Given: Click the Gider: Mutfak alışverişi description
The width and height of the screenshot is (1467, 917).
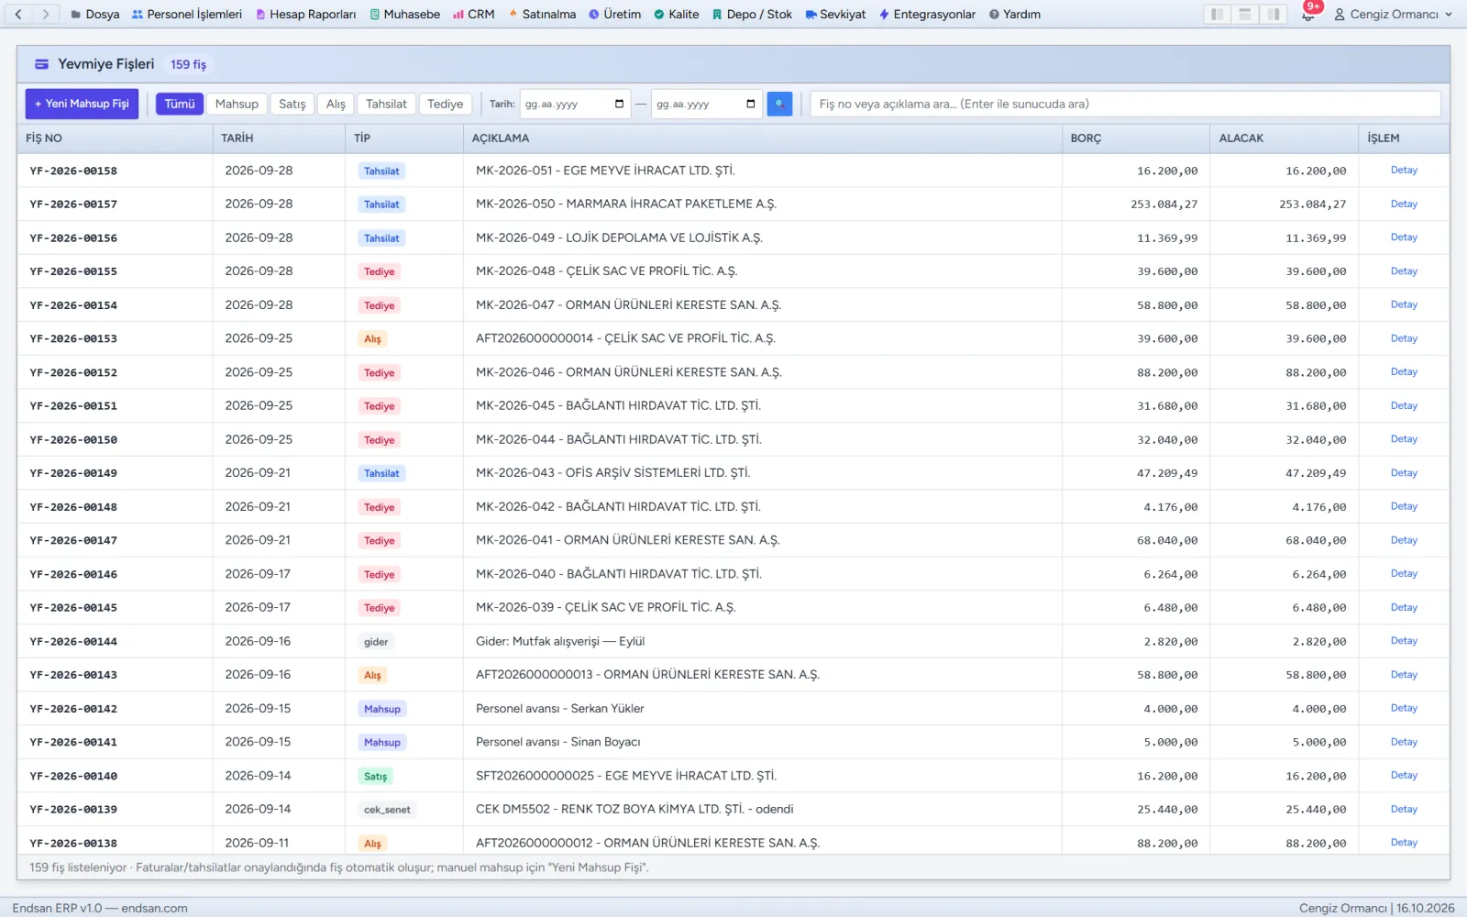Looking at the screenshot, I should pyautogui.click(x=560, y=641).
